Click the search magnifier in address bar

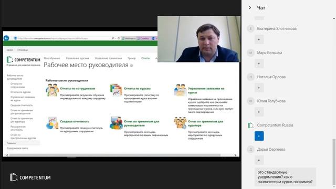113,38
